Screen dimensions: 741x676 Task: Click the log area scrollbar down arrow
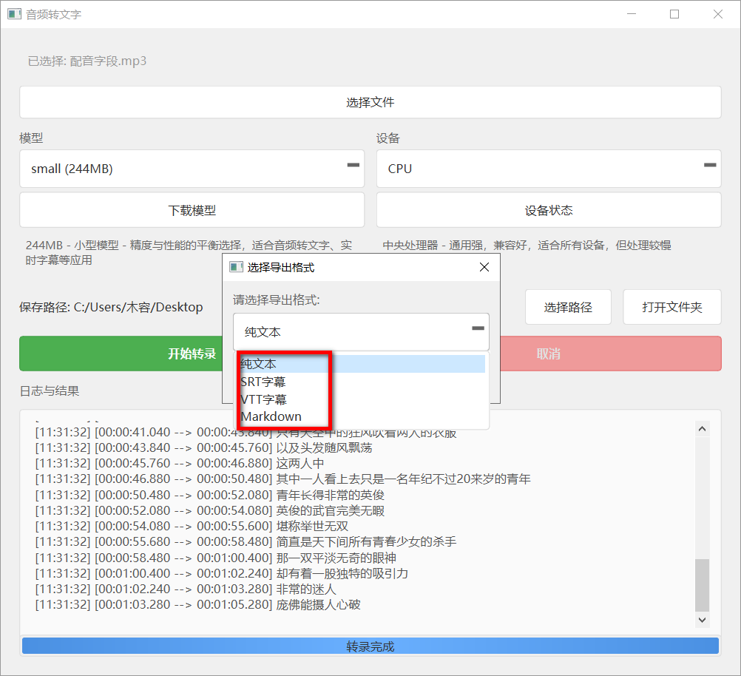coord(703,620)
